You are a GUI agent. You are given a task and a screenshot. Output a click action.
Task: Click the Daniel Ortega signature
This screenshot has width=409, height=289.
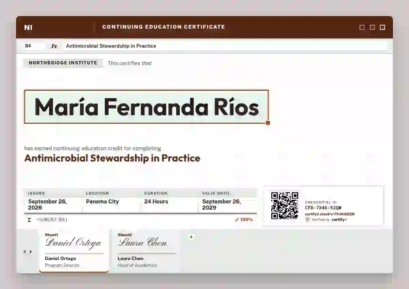click(73, 243)
